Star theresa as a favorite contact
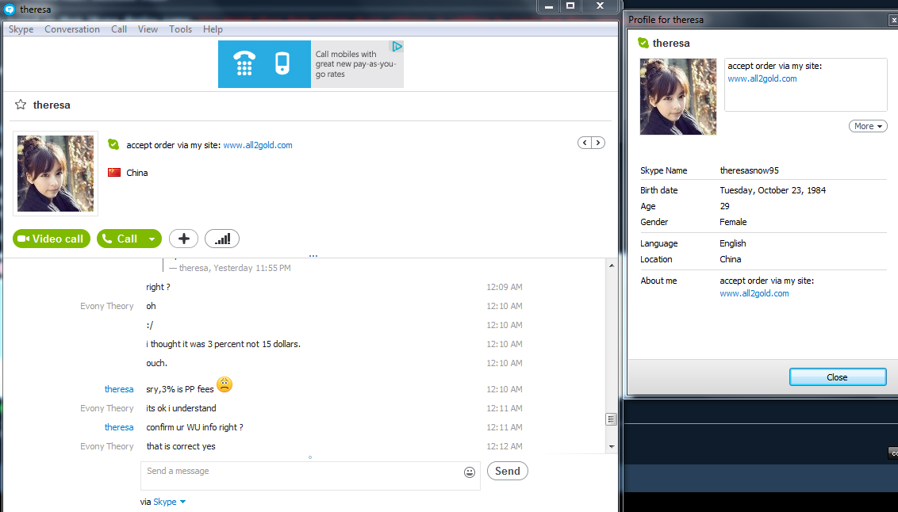This screenshot has width=898, height=512. 21,105
